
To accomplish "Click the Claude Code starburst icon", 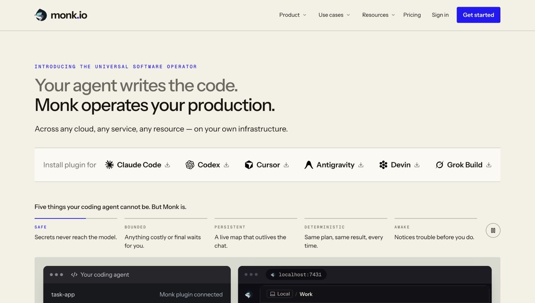I will click(109, 165).
